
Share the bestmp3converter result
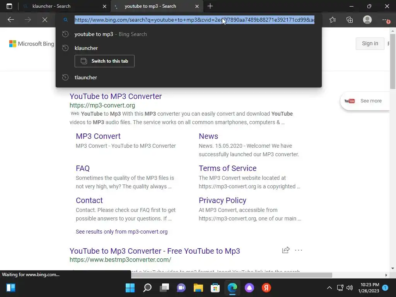(286, 250)
